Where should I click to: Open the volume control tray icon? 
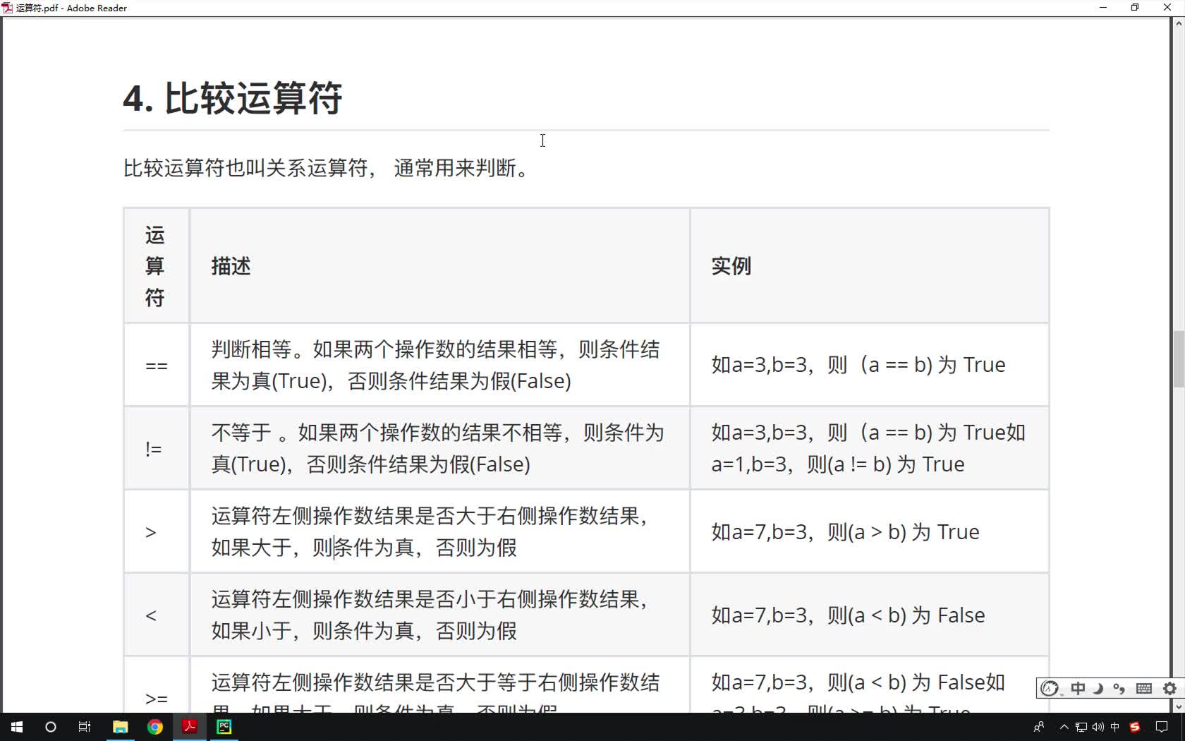point(1098,727)
